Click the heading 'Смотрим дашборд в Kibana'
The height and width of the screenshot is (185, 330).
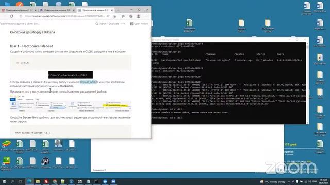pyautogui.click(x=32, y=32)
